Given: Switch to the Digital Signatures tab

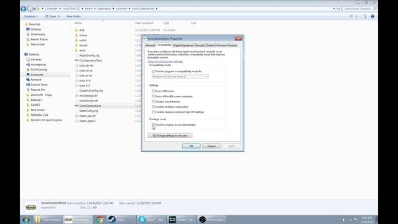Looking at the screenshot, I should (x=183, y=45).
